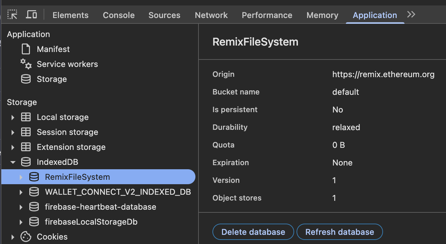Screen dimensions: 446x244
Task: Switch to the Console tab
Action: pos(119,15)
